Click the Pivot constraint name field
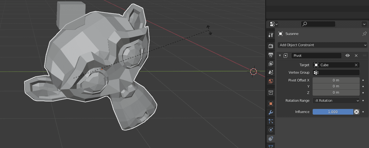The image size is (369, 148). 316,56
